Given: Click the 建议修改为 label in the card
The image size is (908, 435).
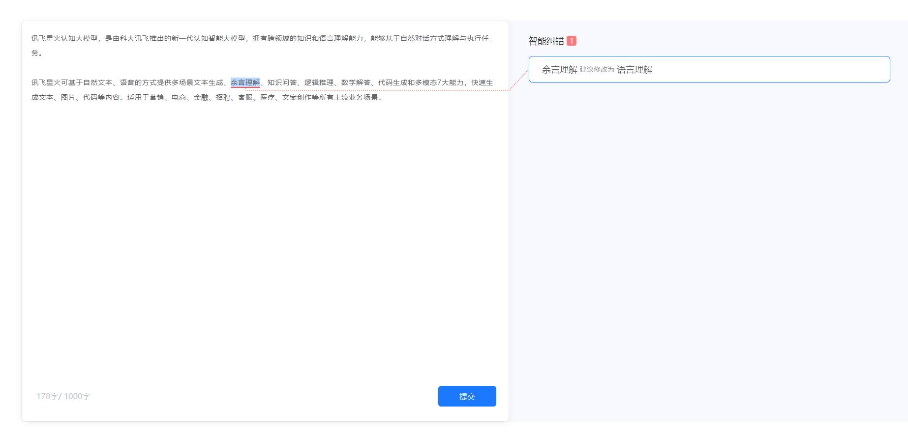Looking at the screenshot, I should coord(597,70).
